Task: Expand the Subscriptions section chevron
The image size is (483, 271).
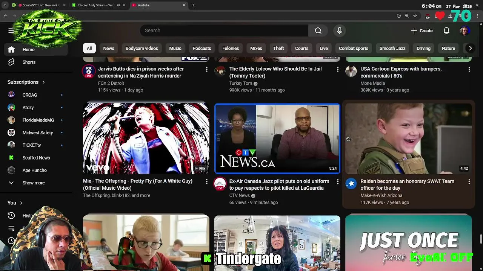Action: click(43, 82)
